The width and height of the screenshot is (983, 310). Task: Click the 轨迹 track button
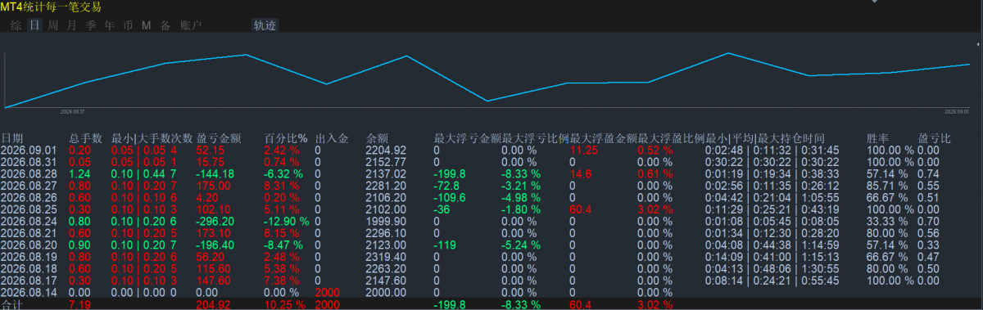[265, 25]
